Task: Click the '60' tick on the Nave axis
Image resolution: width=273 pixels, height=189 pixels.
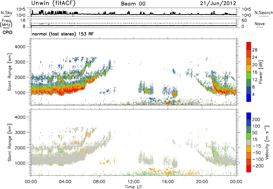Action: click(x=244, y=20)
